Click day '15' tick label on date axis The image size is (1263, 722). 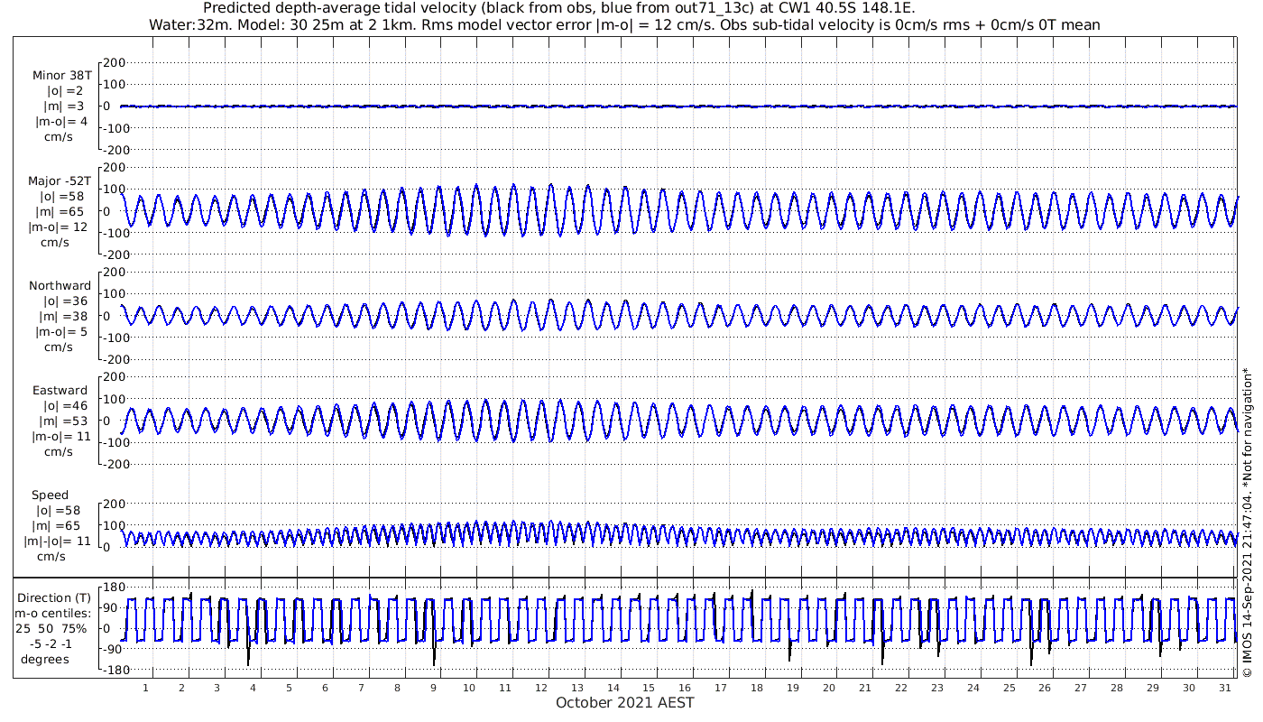tap(649, 688)
